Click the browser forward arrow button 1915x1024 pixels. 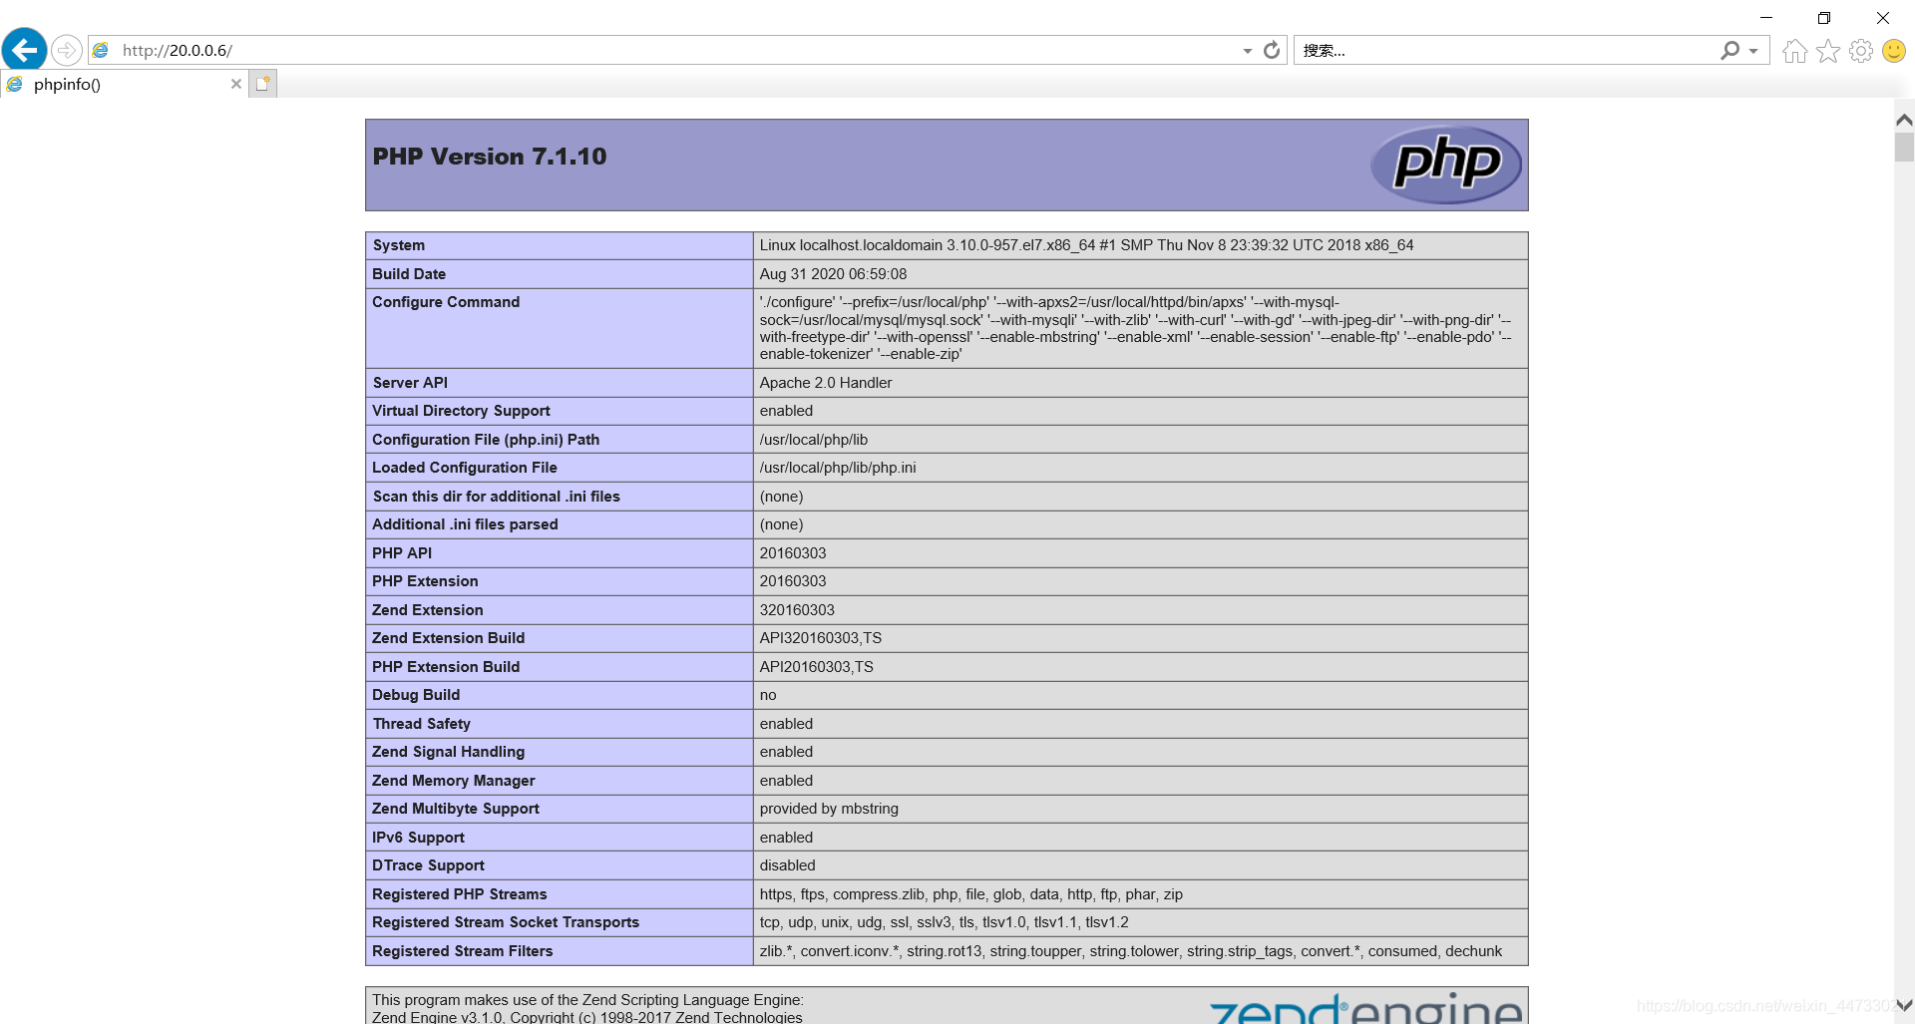pos(67,50)
